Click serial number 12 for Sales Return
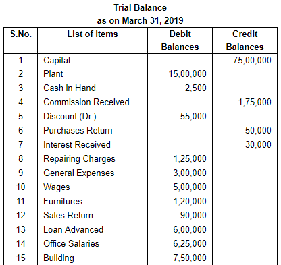Screen dimensions: 281x265 coord(21,216)
